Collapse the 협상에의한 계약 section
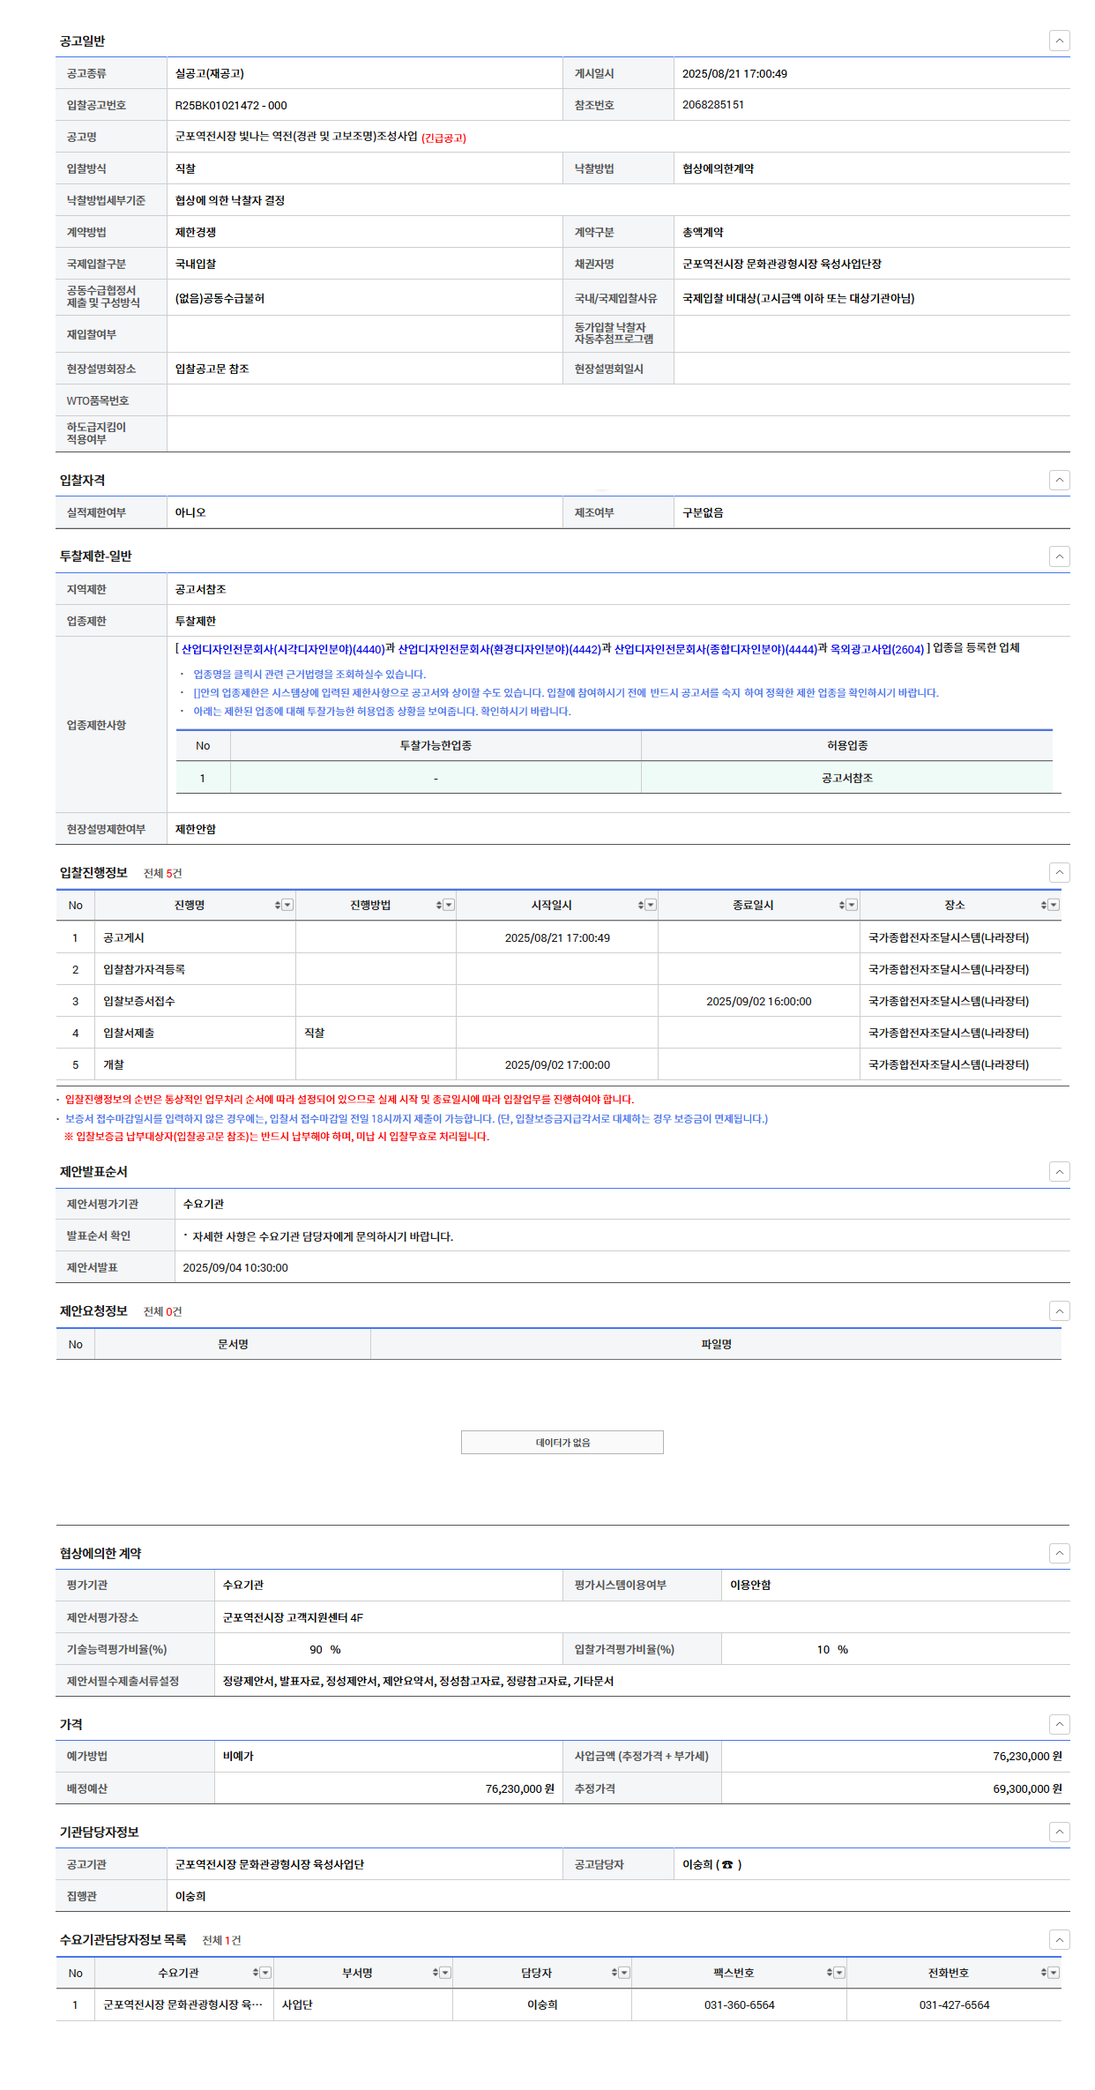This screenshot has width=1095, height=2090. point(1060,1553)
